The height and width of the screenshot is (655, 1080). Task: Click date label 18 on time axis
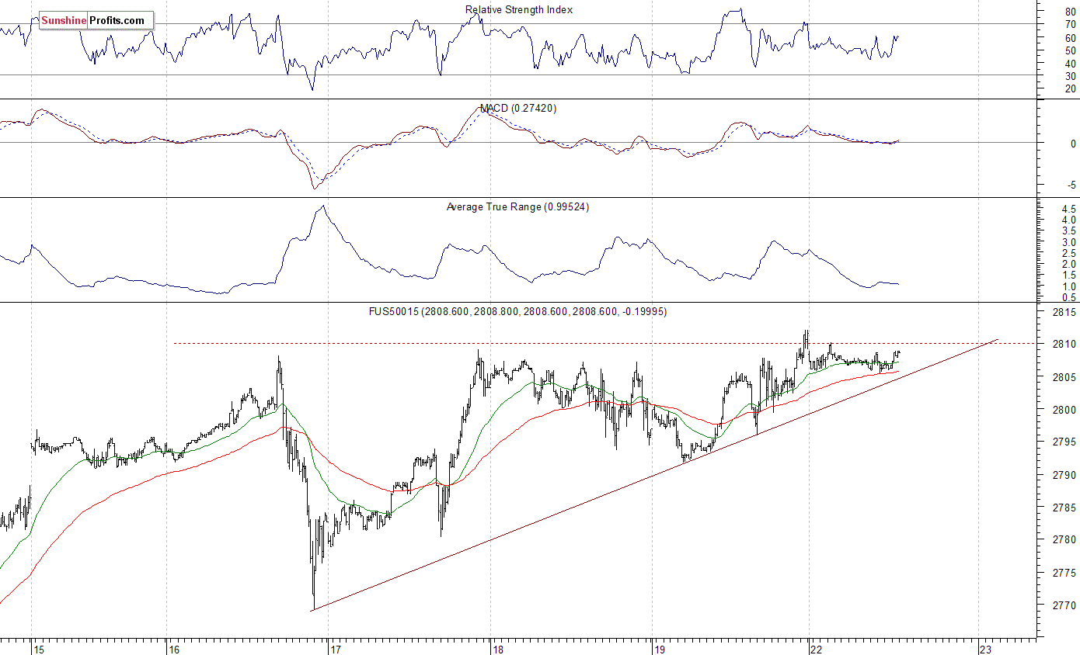click(500, 649)
